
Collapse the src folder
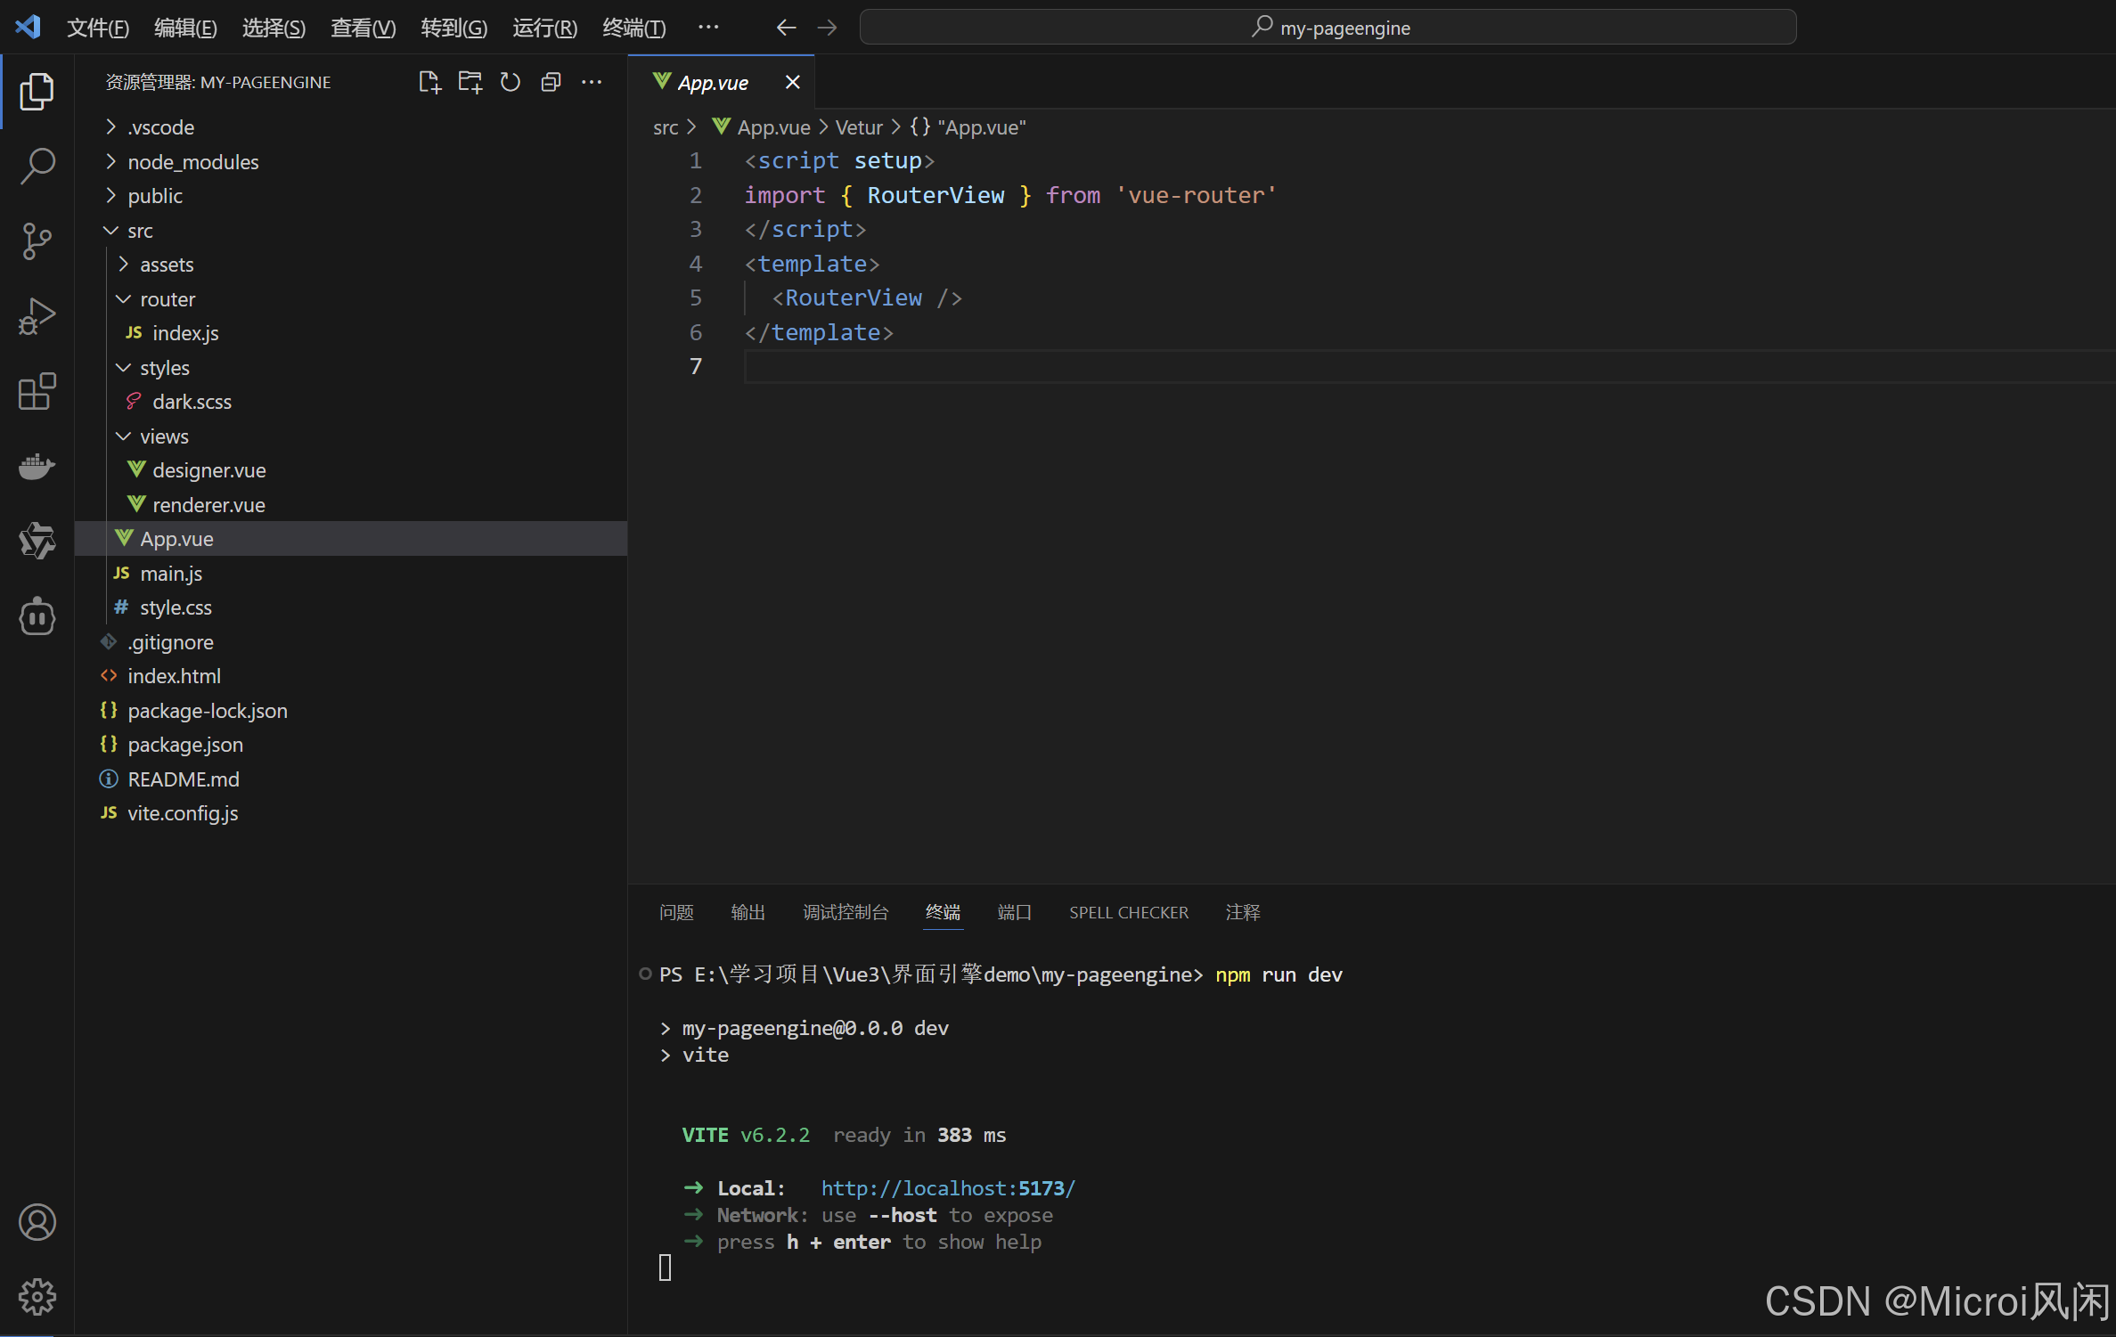tap(140, 231)
